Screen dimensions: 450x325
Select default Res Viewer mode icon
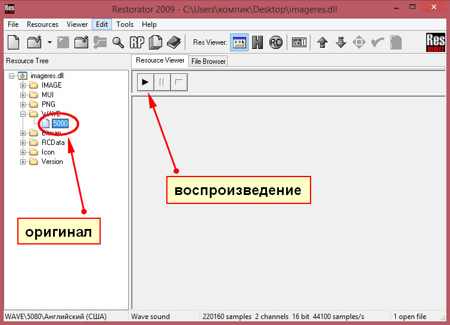240,42
